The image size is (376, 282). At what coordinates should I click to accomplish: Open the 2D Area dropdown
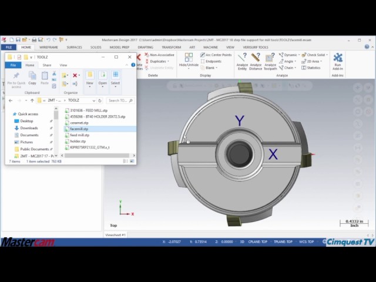(321, 61)
